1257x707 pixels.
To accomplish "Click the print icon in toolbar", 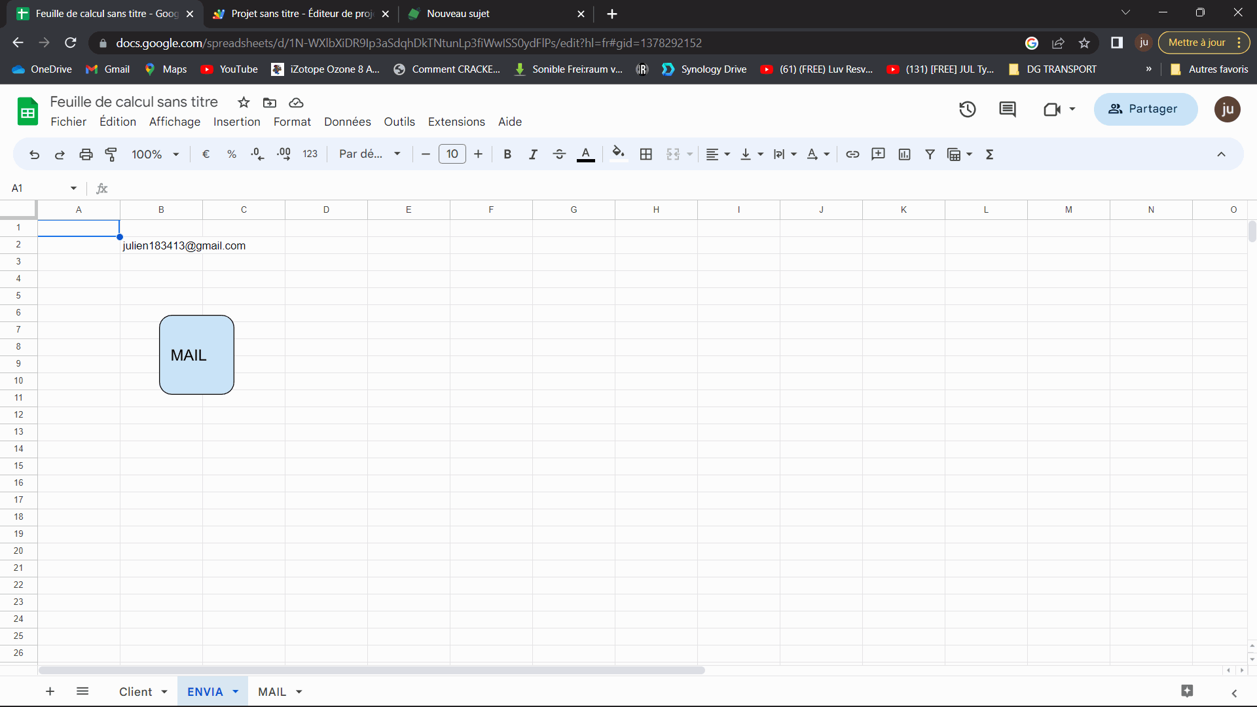I will (86, 154).
